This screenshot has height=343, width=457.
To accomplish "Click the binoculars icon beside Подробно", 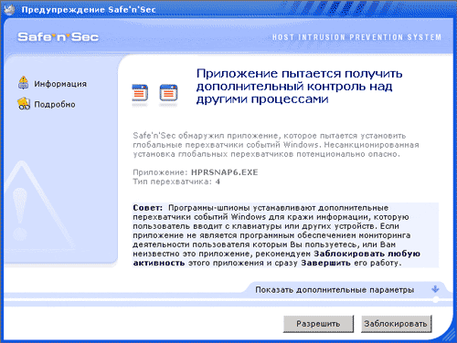I will coord(24,104).
